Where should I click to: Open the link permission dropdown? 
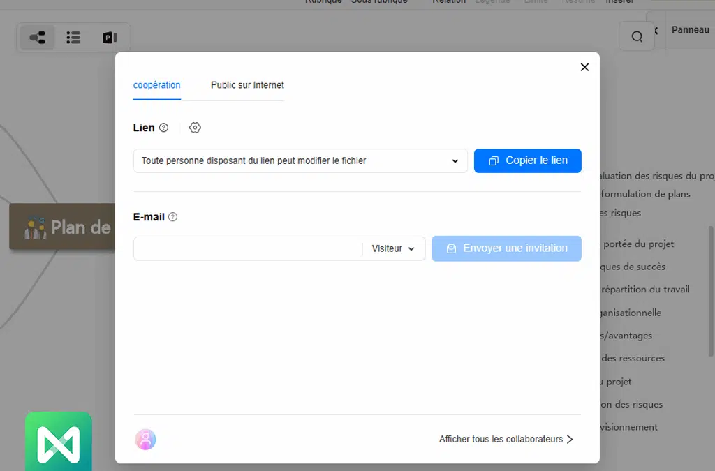pos(300,160)
